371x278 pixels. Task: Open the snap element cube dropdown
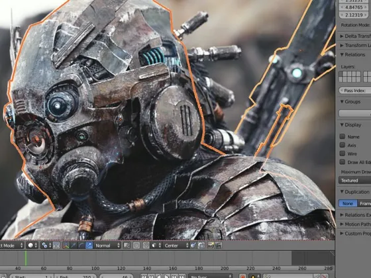(156, 246)
